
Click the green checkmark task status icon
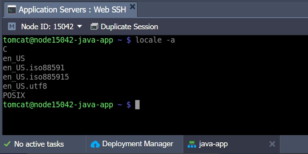pos(7,144)
